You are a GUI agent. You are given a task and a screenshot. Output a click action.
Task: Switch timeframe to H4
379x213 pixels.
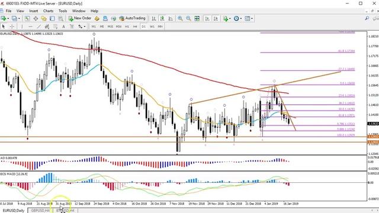(x=135, y=27)
